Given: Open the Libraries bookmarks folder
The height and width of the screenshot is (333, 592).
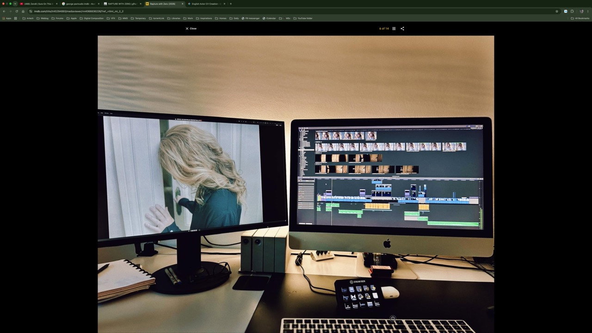Looking at the screenshot, I should (x=174, y=18).
